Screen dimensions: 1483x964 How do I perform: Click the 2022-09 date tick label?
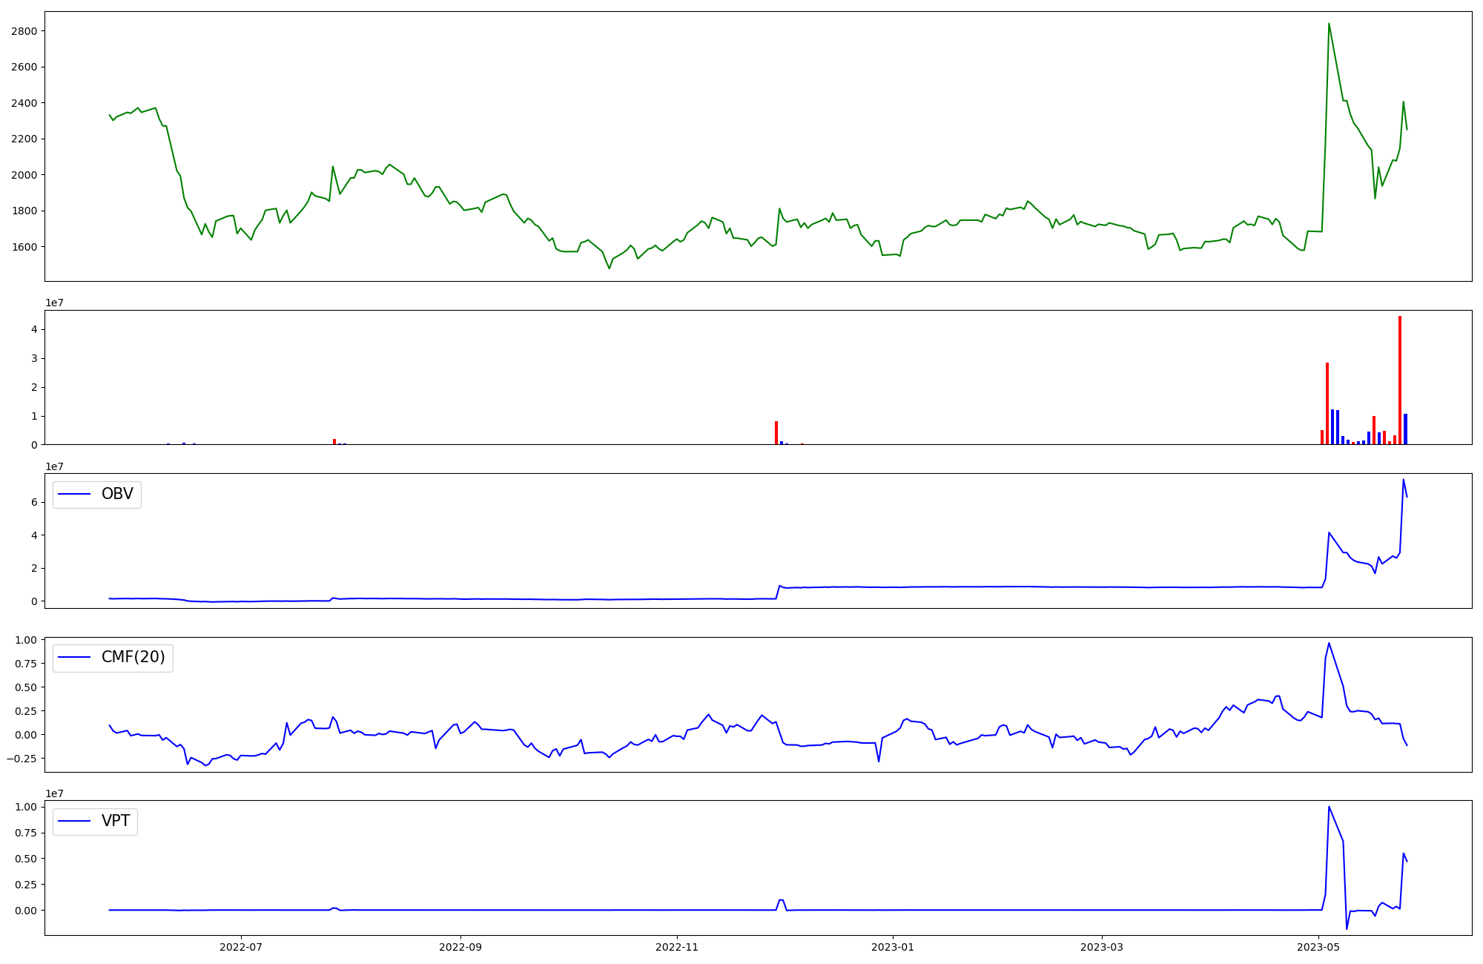460,947
